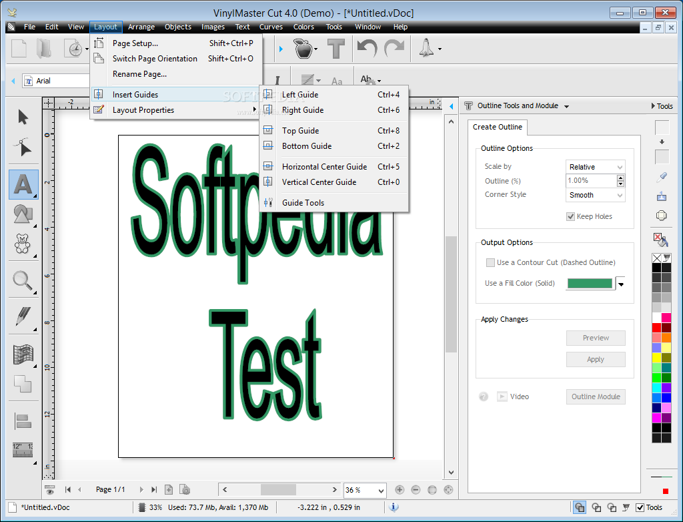Pick the yellow palette swatch
Screen dimensions: 683x522
tap(656, 358)
